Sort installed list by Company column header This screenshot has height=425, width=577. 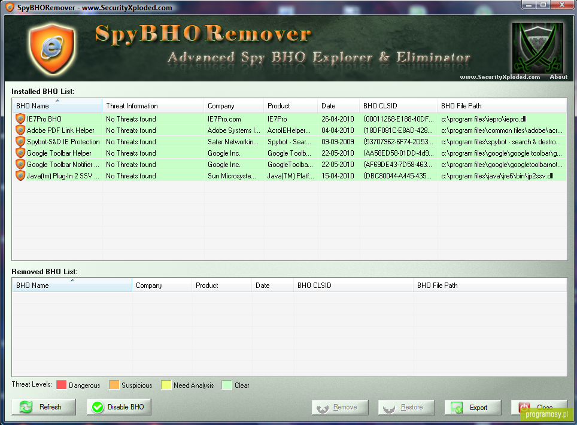click(x=233, y=105)
